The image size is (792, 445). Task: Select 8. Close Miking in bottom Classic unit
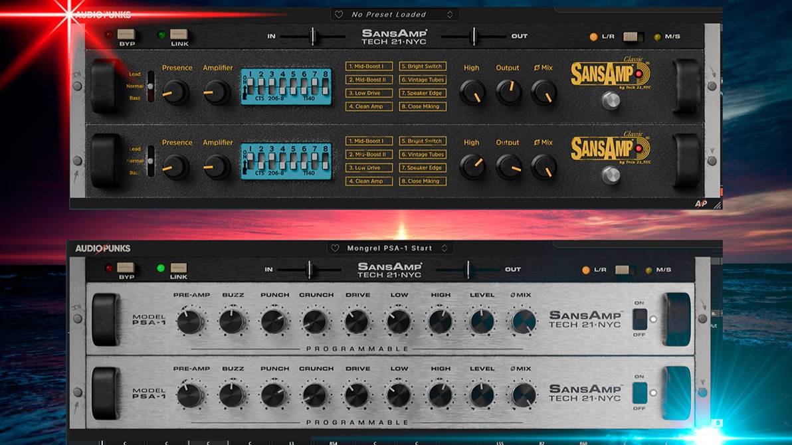[x=423, y=181]
